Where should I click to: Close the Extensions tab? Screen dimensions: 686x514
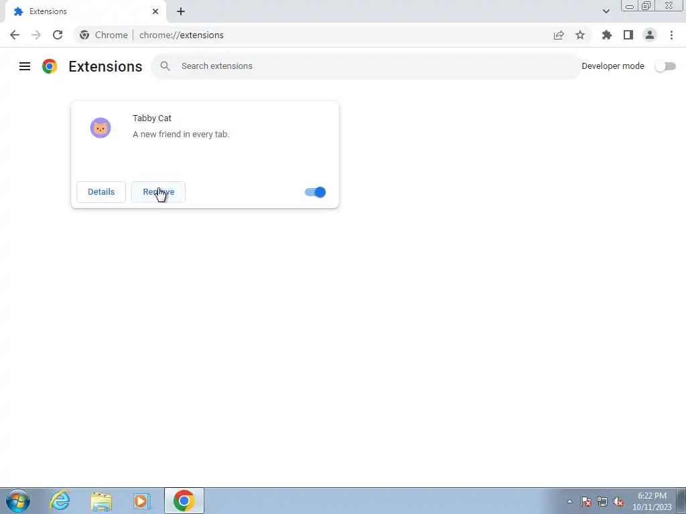(x=155, y=11)
